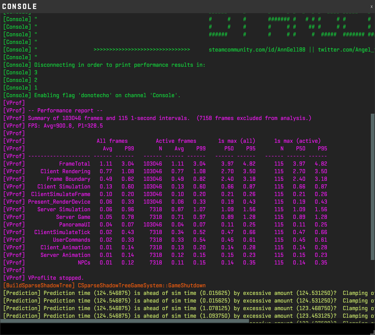Click the countdown line showing 1

click(x=20, y=88)
